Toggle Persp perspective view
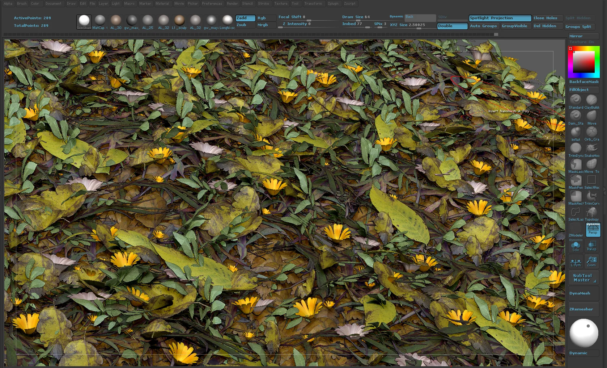The height and width of the screenshot is (368, 607). [x=593, y=230]
